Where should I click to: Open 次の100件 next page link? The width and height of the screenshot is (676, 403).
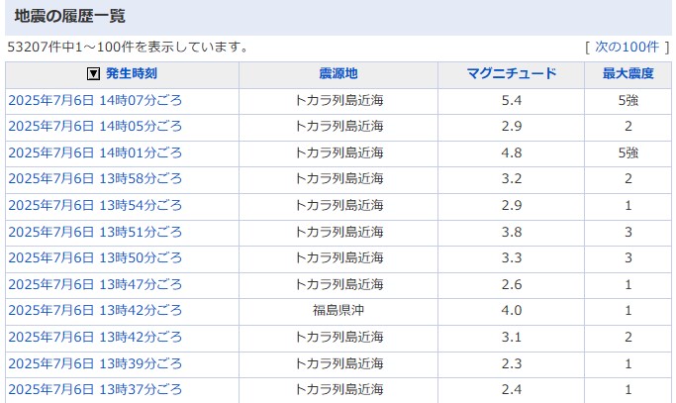[x=627, y=47]
